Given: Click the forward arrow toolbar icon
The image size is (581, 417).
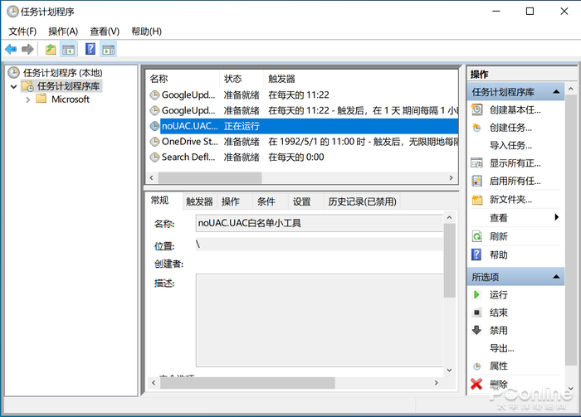Looking at the screenshot, I should (27, 50).
